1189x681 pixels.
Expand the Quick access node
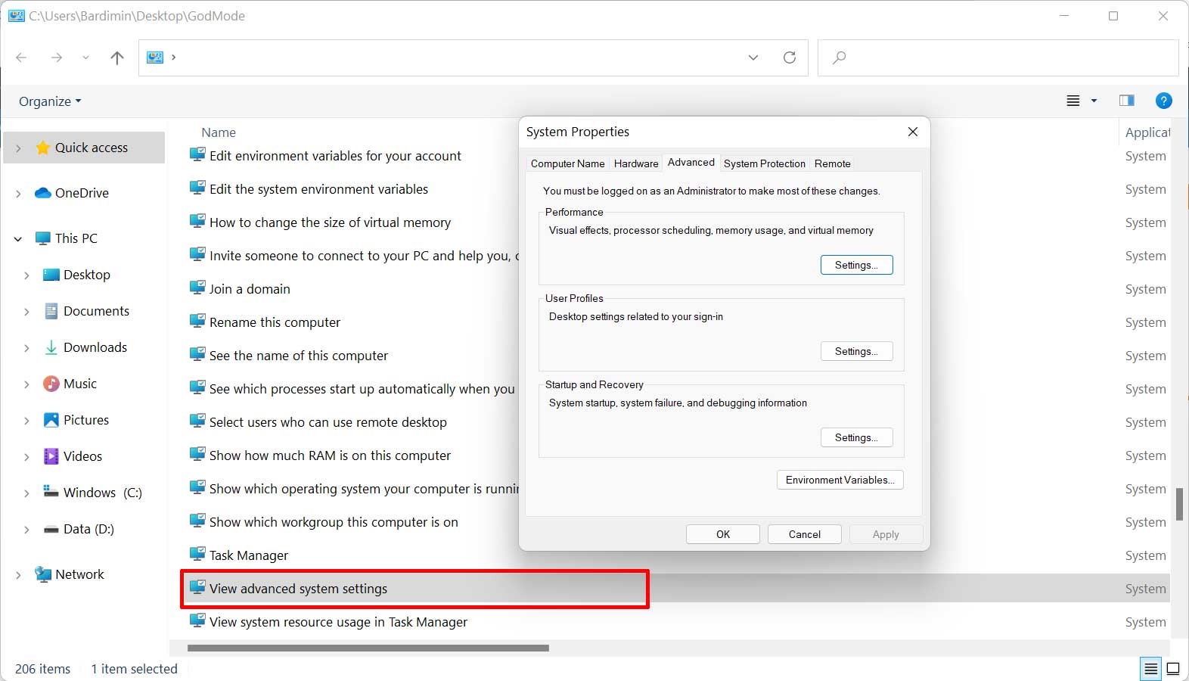18,148
